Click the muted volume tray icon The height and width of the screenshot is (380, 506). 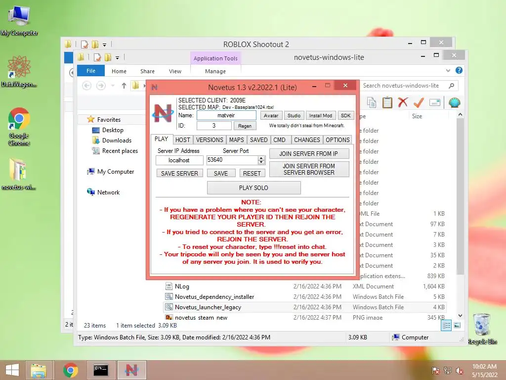460,371
